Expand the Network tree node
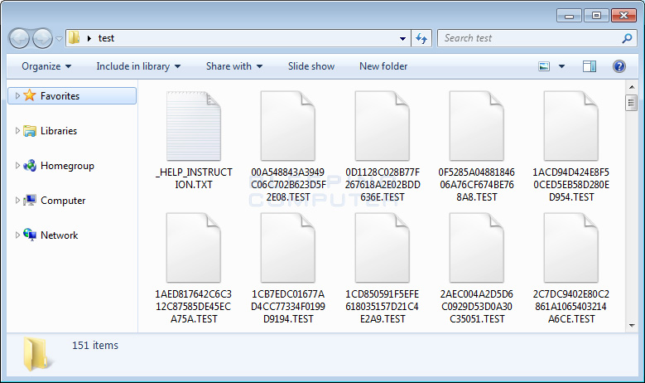 17,235
